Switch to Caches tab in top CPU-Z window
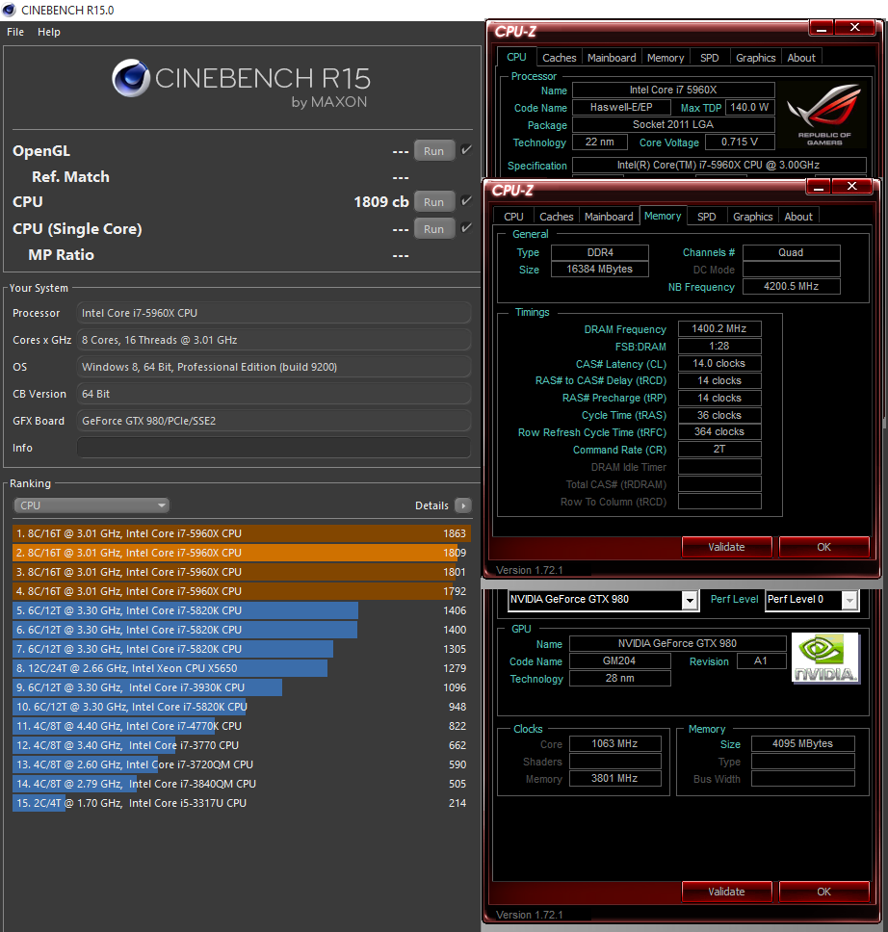Viewport: 888px width, 932px height. (x=559, y=58)
